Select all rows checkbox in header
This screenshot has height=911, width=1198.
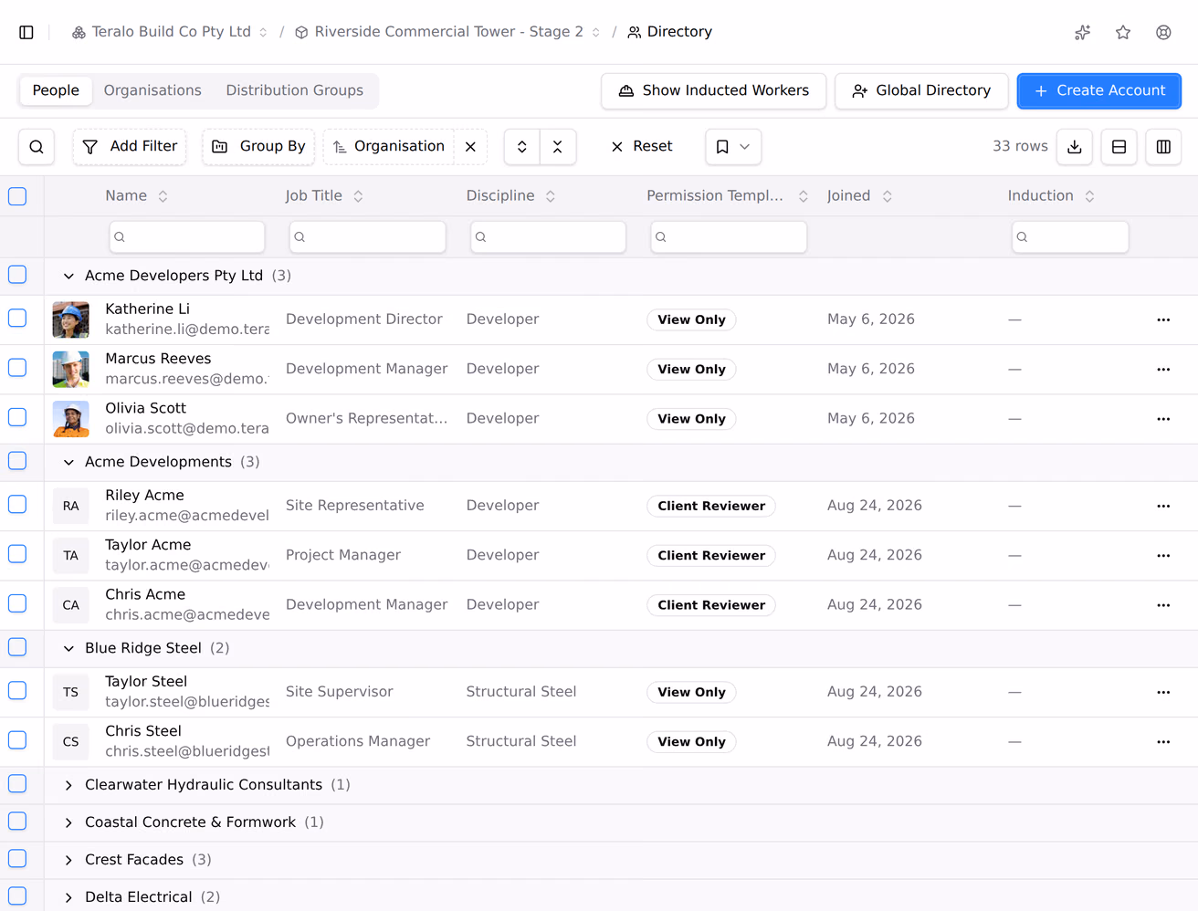(17, 196)
